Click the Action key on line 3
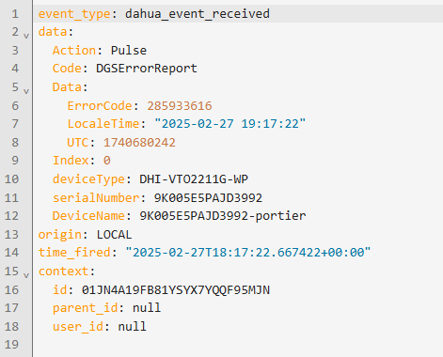This screenshot has width=443, height=357. pos(74,51)
